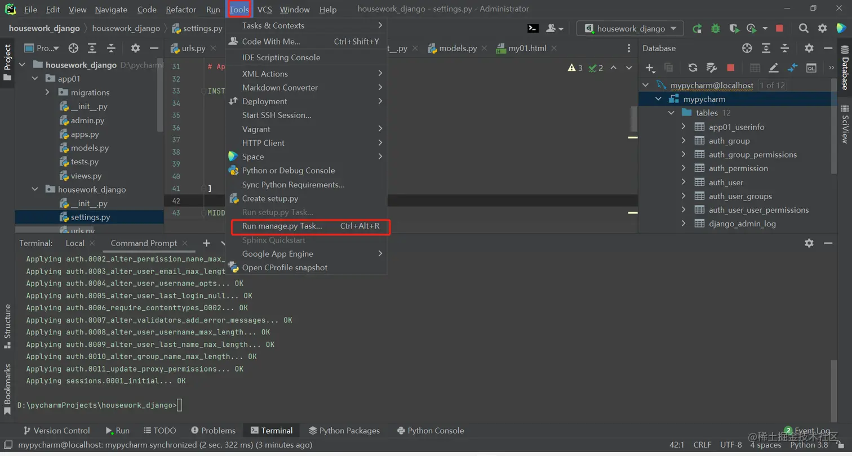Viewport: 852px width, 456px height.
Task: Go to next highlighted error down arrow
Action: point(629,68)
